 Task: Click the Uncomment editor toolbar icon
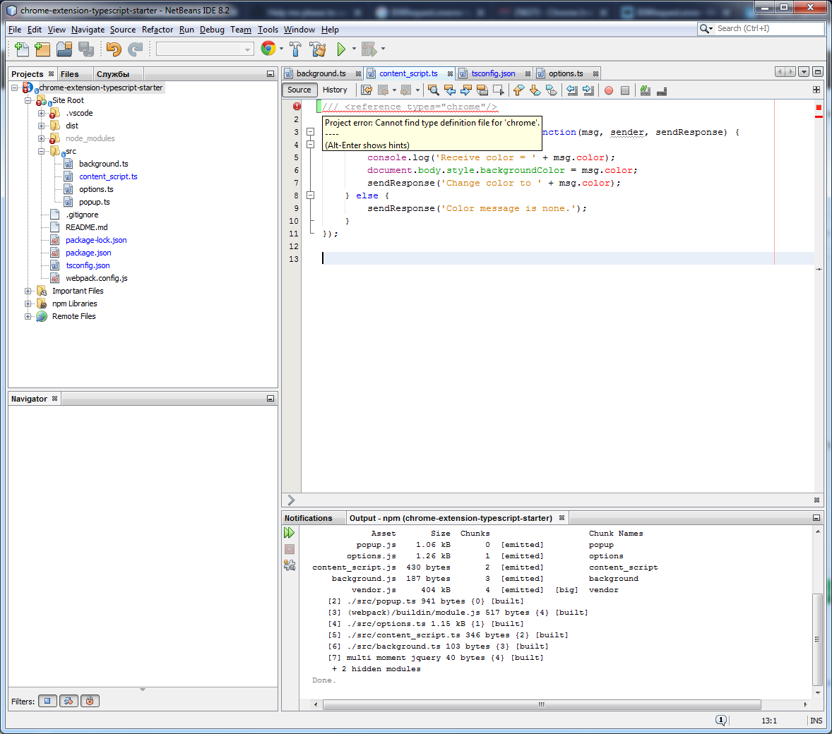(x=662, y=90)
